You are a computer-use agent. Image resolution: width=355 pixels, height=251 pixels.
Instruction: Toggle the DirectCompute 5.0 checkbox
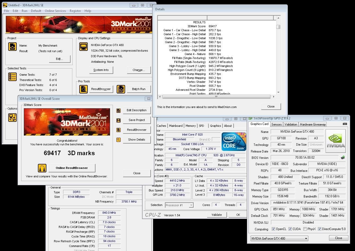tap(319, 229)
